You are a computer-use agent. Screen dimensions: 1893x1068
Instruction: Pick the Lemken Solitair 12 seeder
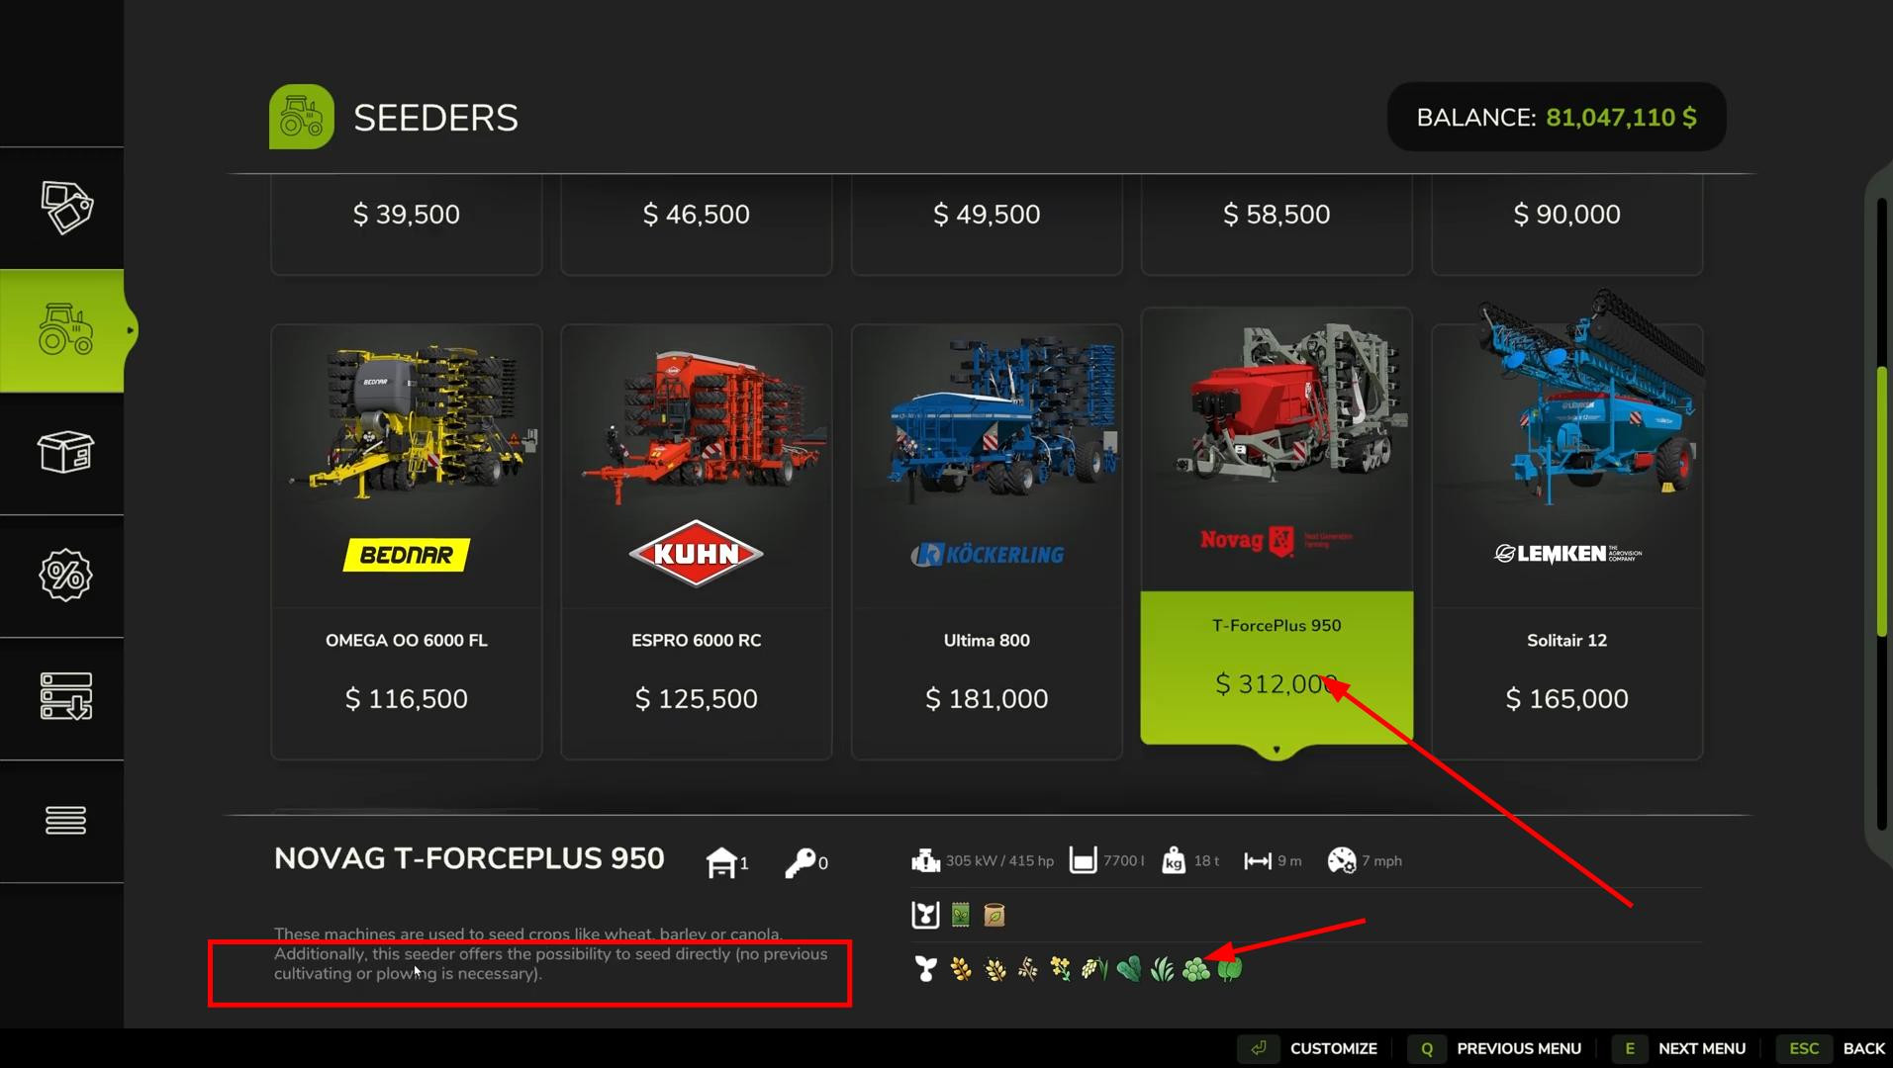point(1567,542)
